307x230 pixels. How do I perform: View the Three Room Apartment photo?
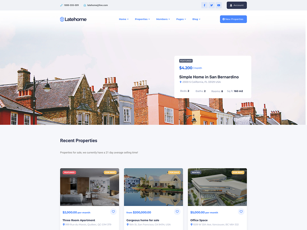pyautogui.click(x=90, y=187)
